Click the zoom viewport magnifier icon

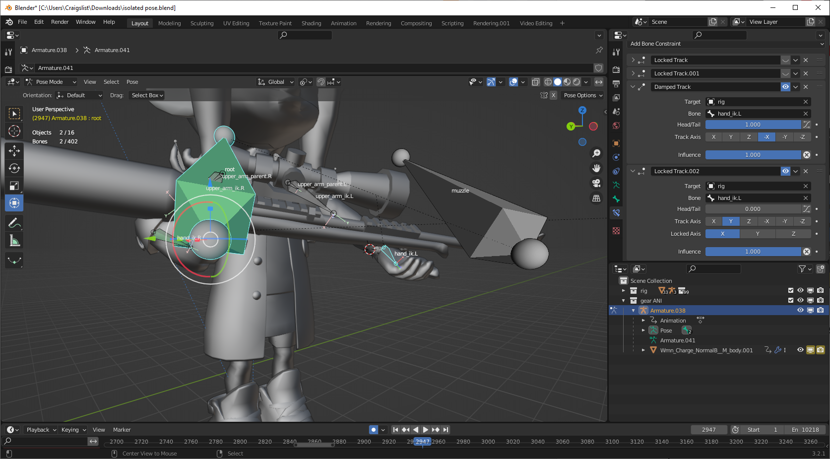596,153
